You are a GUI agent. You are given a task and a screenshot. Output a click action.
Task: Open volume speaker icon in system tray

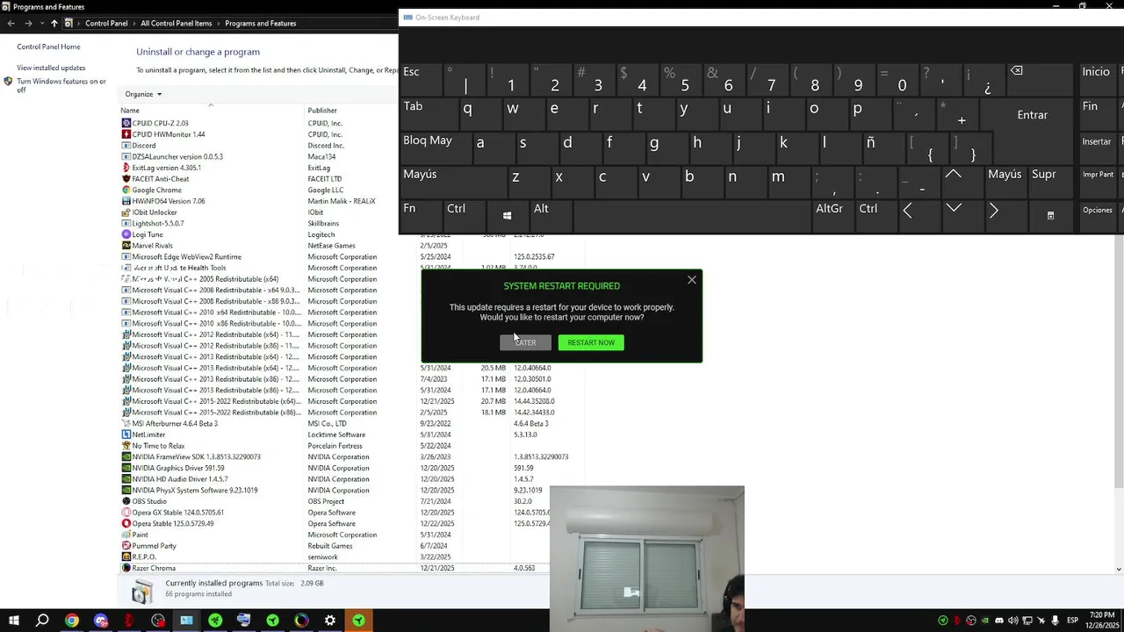(x=1013, y=621)
